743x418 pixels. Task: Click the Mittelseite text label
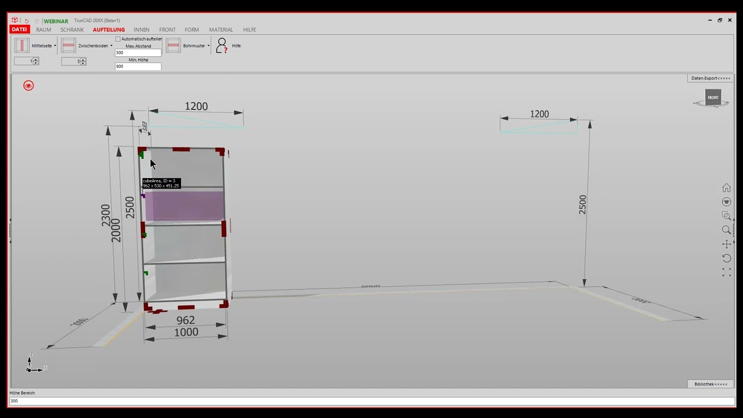coord(42,46)
